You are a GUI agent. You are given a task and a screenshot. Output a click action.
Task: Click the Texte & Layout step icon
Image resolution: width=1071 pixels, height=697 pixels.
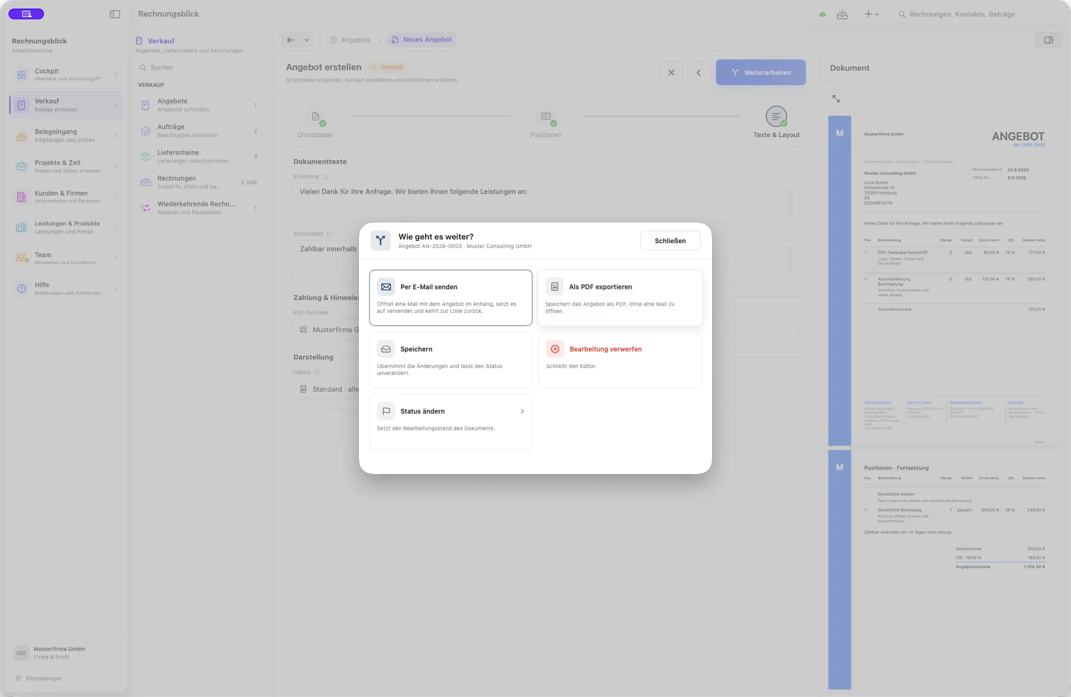tap(776, 116)
